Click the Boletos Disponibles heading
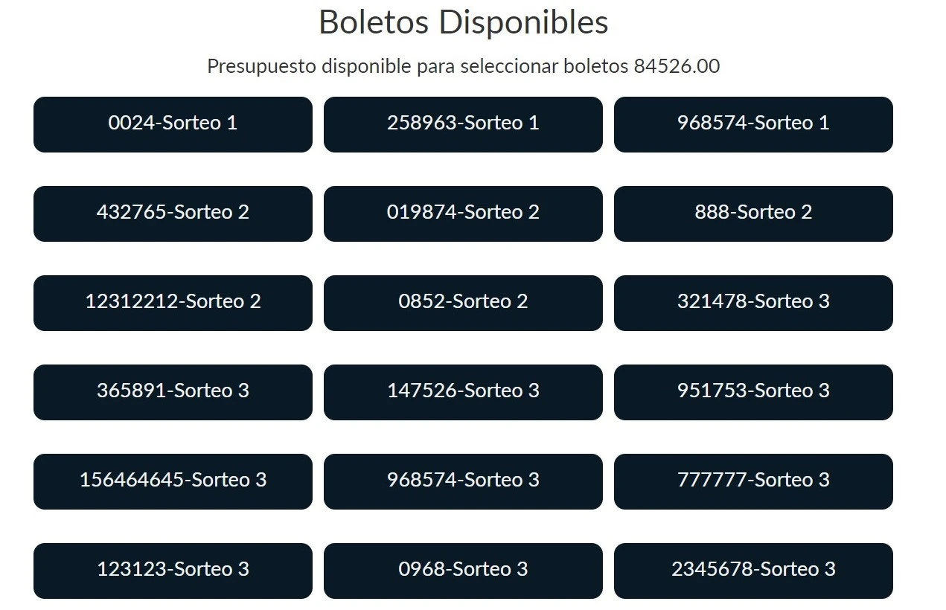Image resolution: width=946 pixels, height=610 pixels. pyautogui.click(x=464, y=22)
